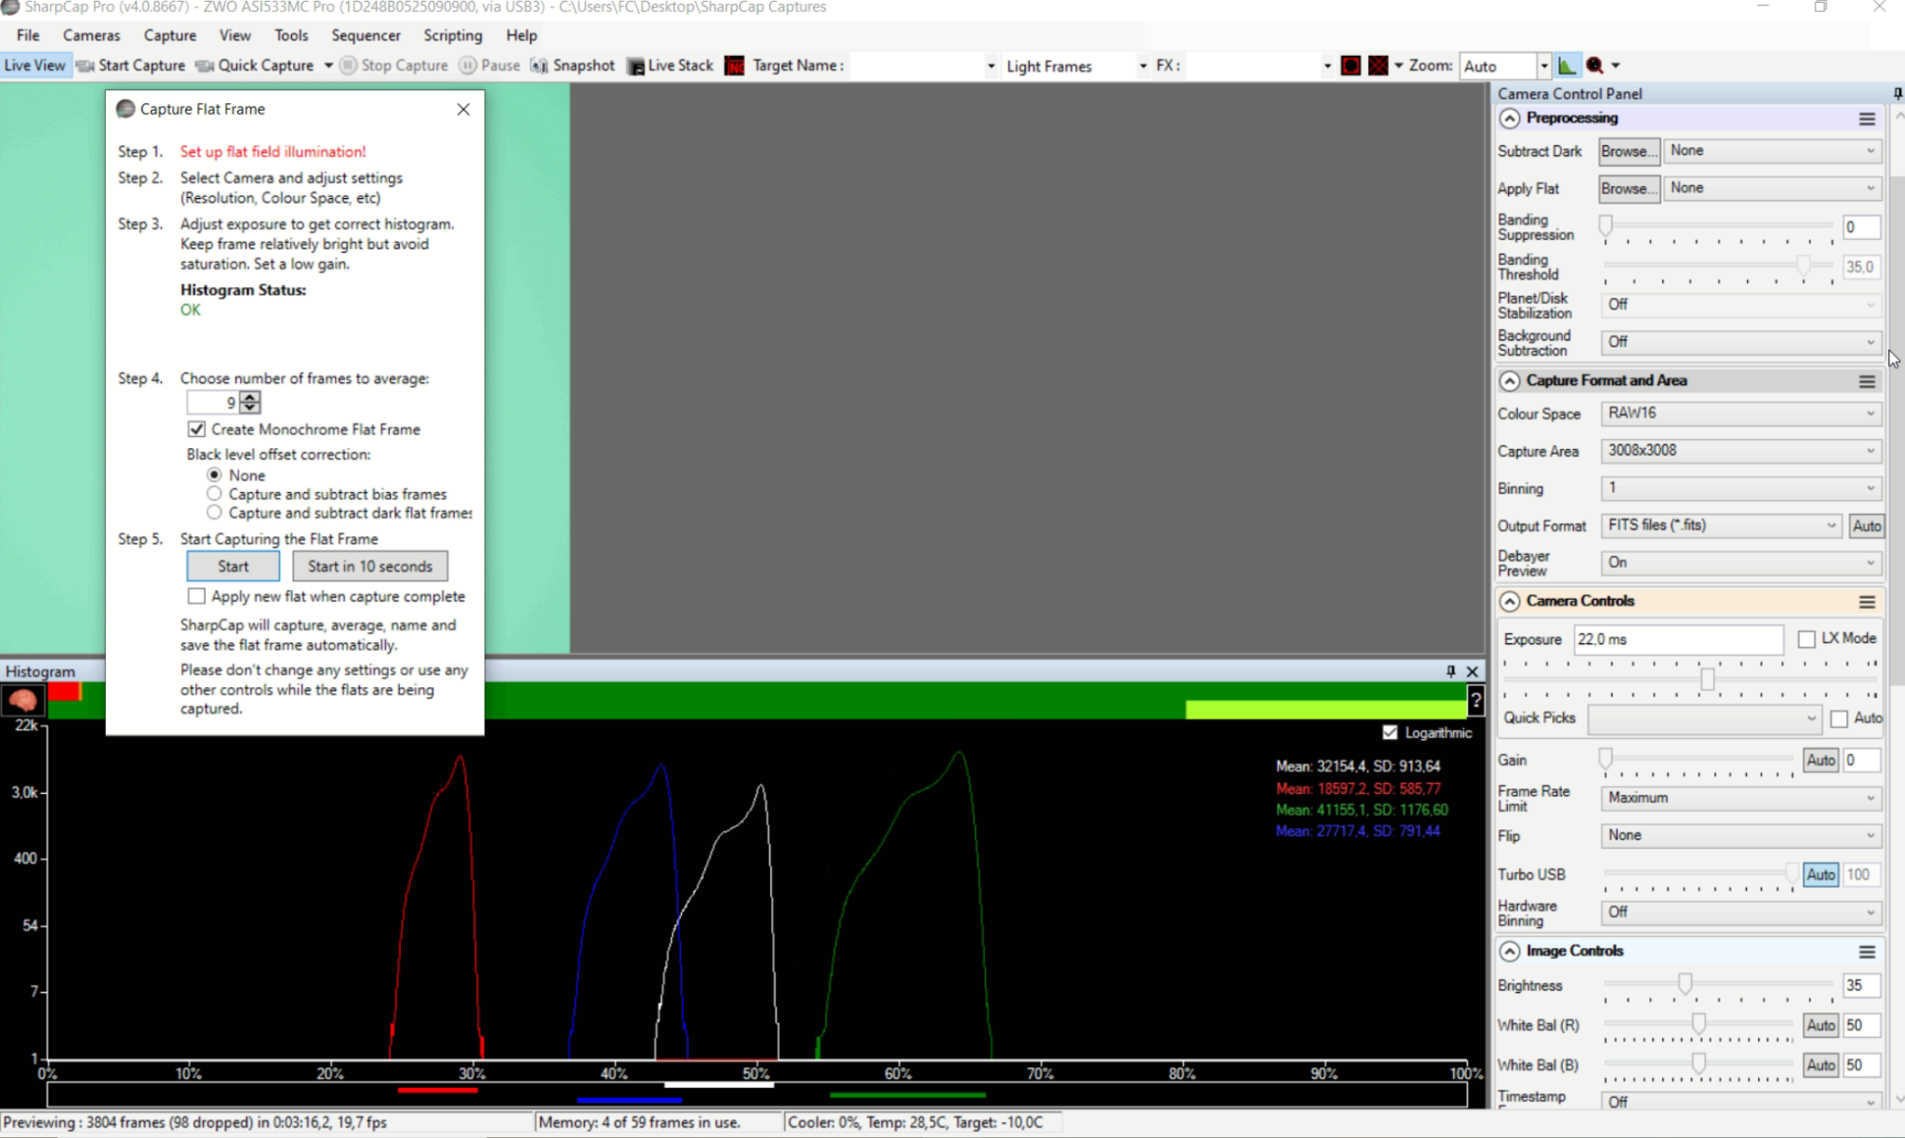Close the Capture Flat Frame dialog
The image size is (1905, 1138).
[x=463, y=110]
